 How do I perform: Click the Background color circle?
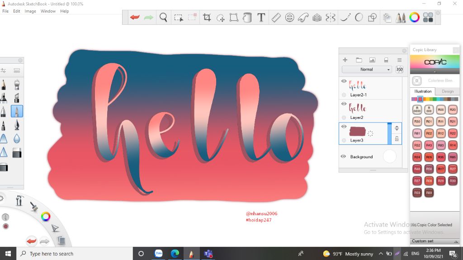pyautogui.click(x=389, y=156)
